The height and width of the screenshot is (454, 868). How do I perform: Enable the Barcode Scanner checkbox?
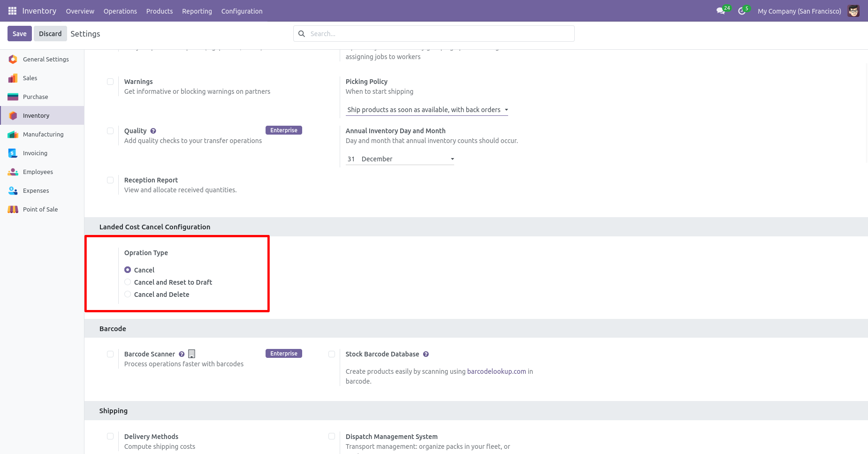110,354
